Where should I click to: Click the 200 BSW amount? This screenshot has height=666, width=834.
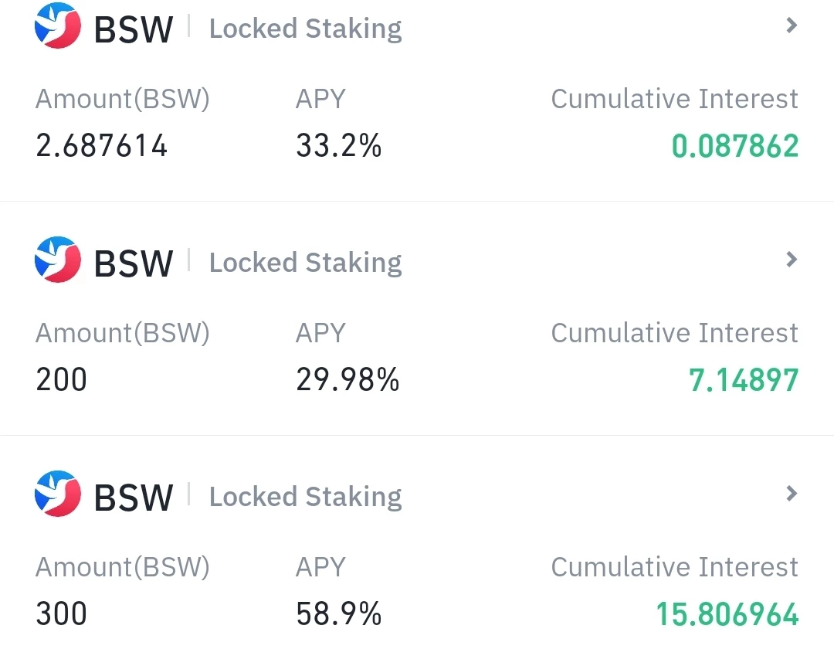coord(61,379)
